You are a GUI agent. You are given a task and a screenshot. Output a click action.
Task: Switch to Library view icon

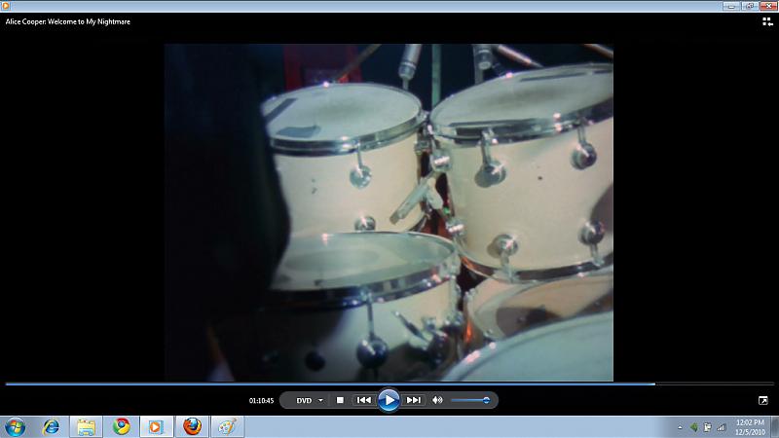click(766, 20)
